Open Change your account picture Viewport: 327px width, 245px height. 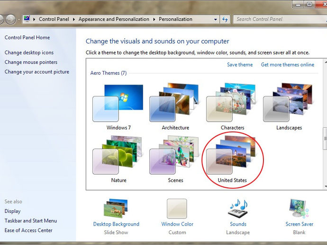coord(36,71)
